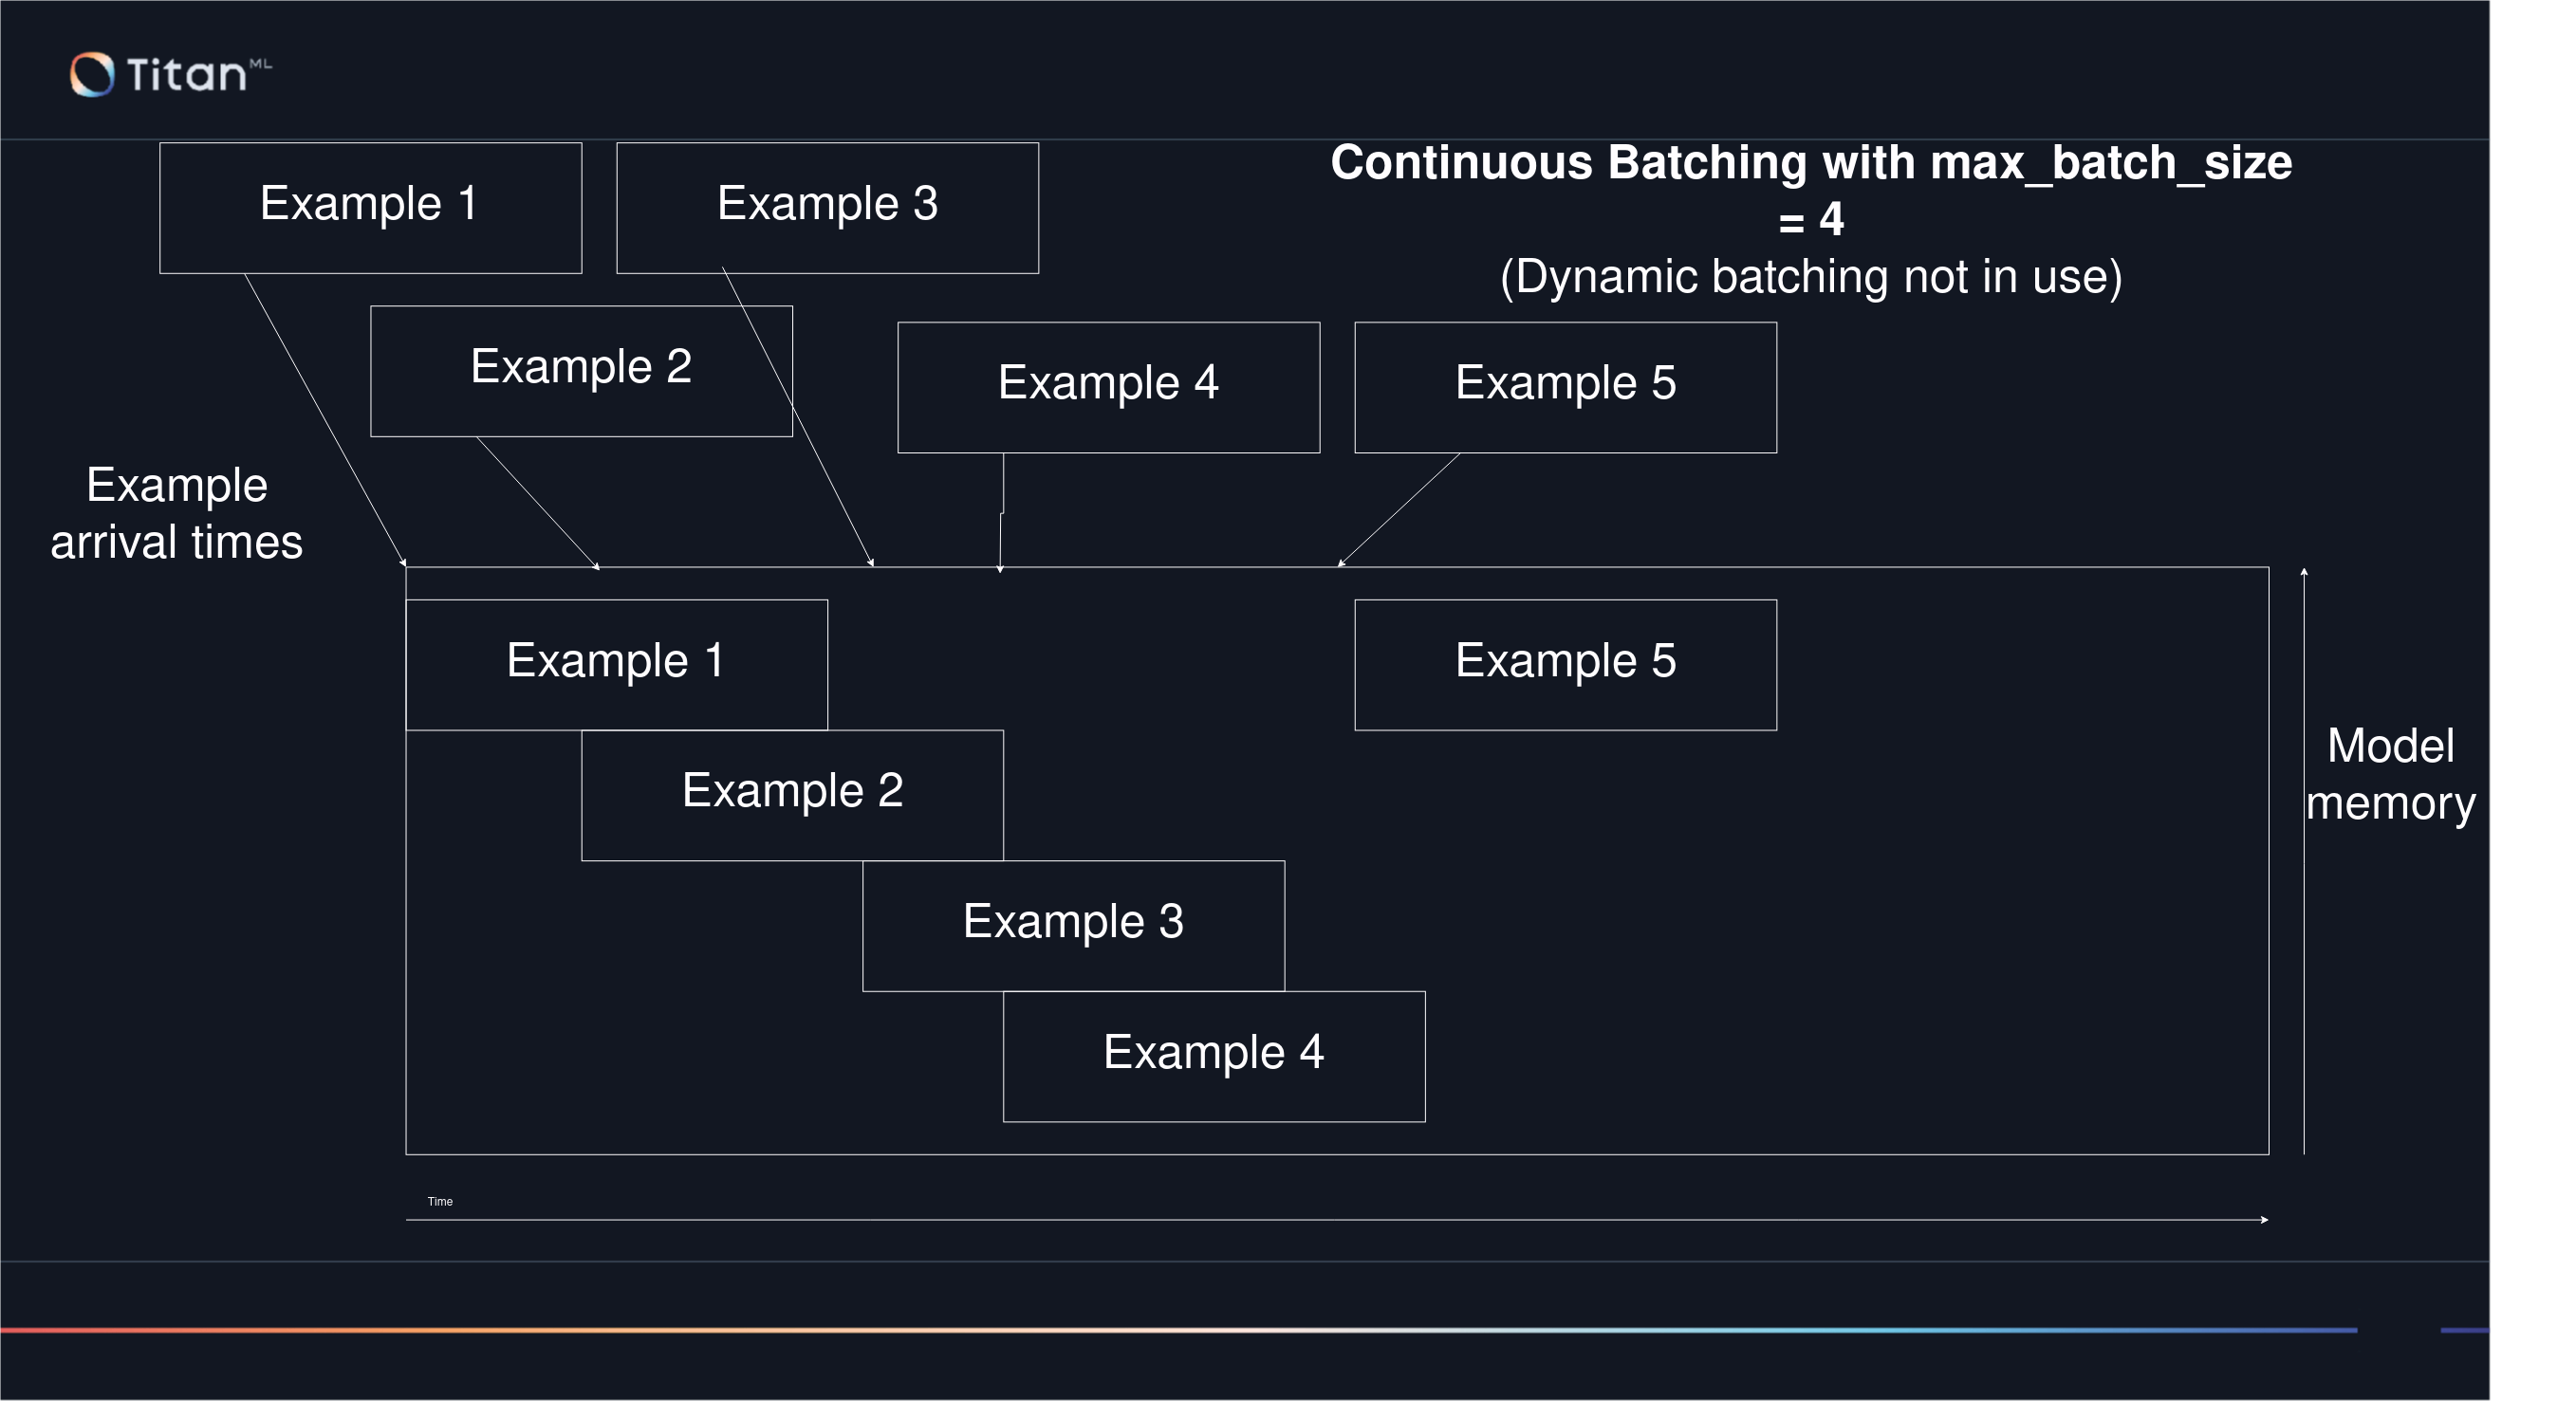Click the Model memory upward arrowhead
This screenshot has width=2576, height=1401.
(2304, 572)
